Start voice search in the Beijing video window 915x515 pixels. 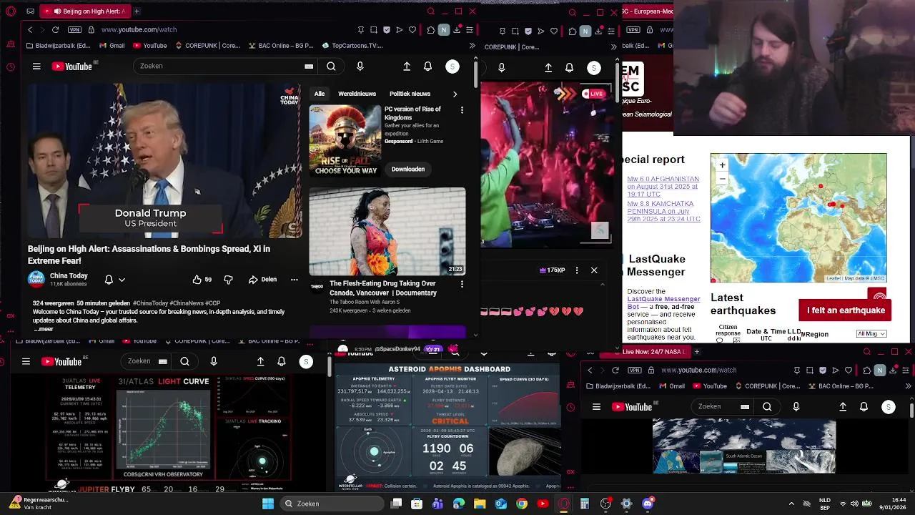(360, 67)
